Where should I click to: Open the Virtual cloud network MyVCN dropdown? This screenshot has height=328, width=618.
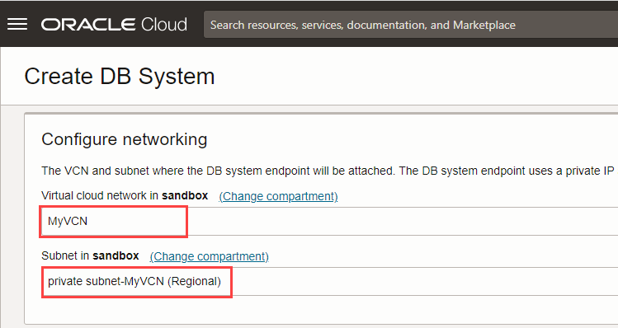(329, 222)
